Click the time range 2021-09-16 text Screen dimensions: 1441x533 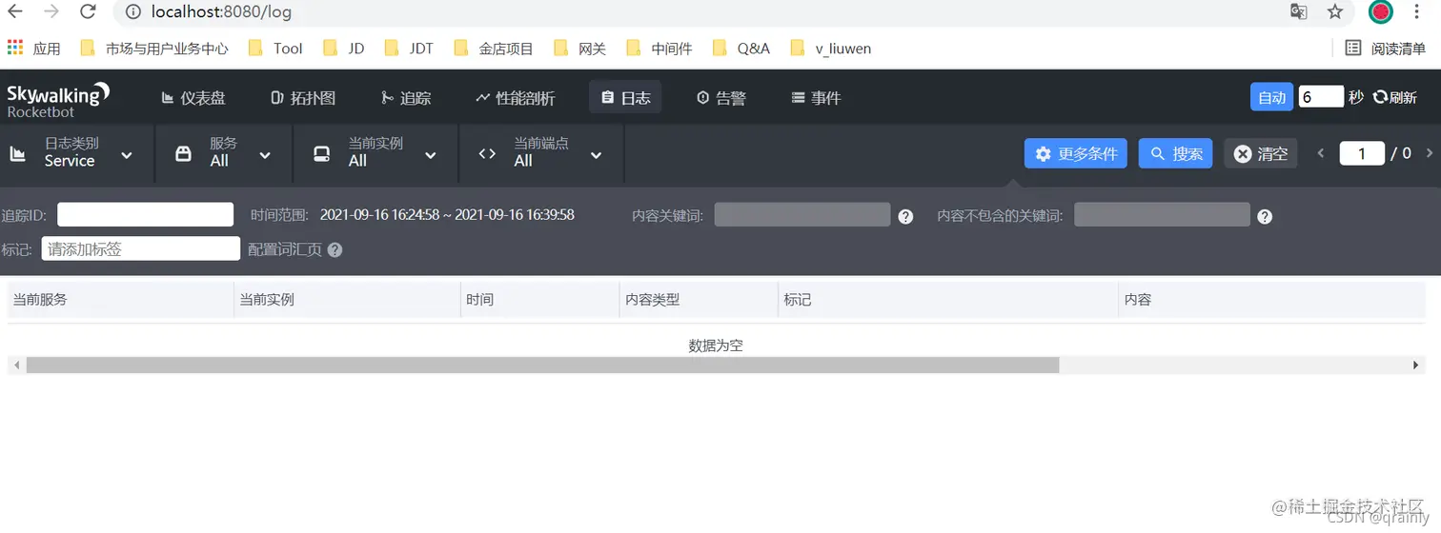pos(447,215)
